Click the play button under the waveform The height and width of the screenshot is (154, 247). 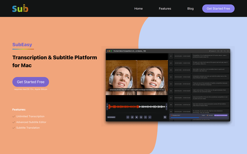tap(137, 117)
